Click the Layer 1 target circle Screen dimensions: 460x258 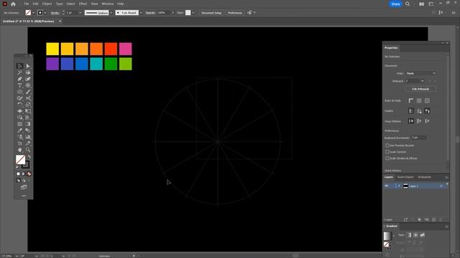pyautogui.click(x=441, y=186)
